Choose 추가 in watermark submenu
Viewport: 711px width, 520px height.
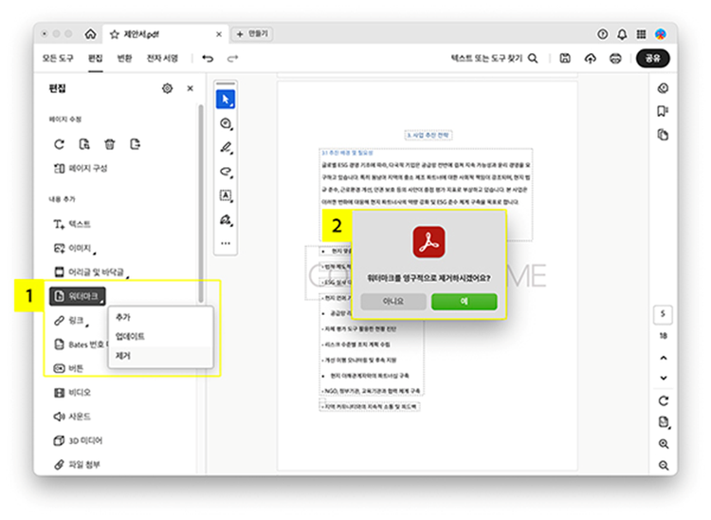(x=160, y=317)
